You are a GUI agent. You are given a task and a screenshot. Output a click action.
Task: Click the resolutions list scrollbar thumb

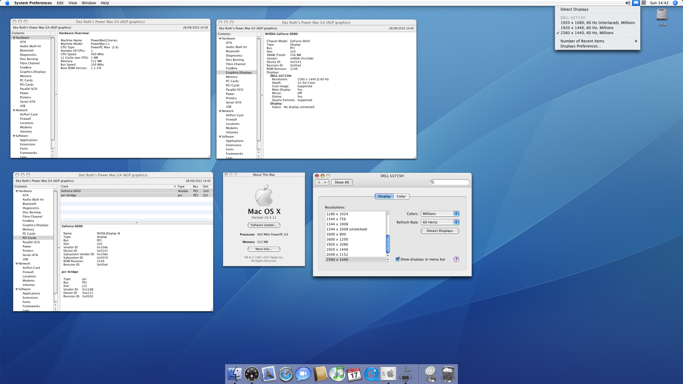pyautogui.click(x=388, y=244)
